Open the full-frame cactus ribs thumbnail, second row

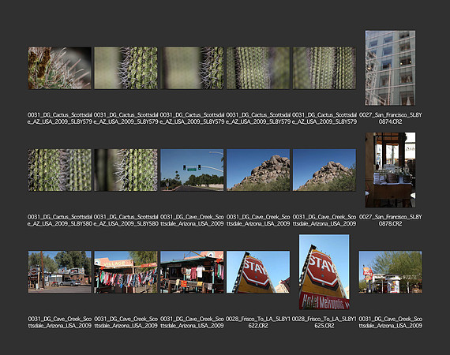pyautogui.click(x=60, y=170)
